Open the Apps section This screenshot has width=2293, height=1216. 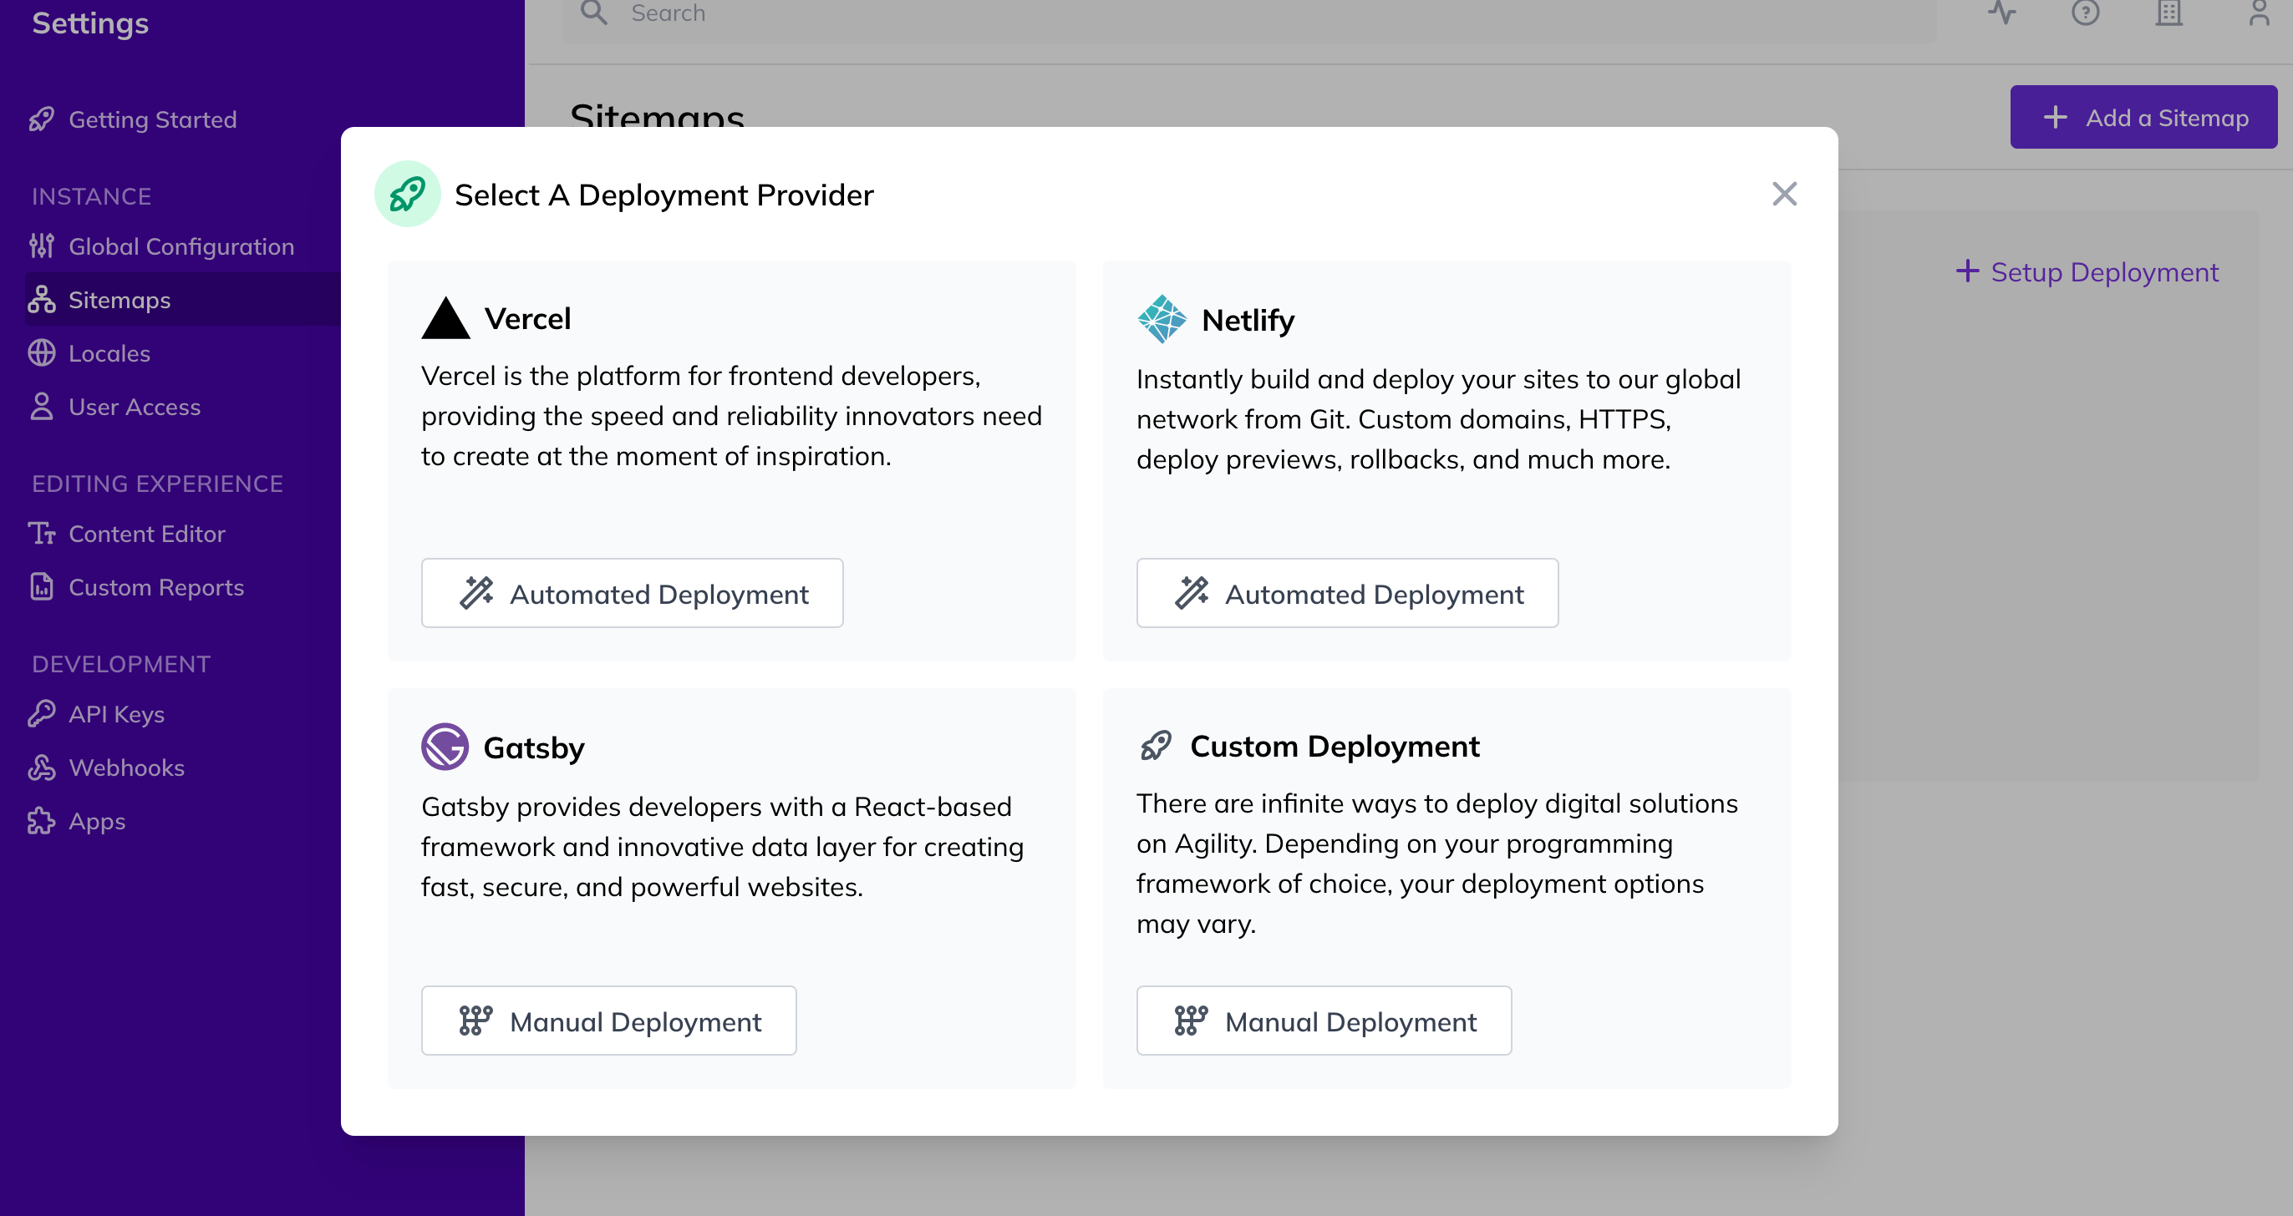tap(96, 821)
